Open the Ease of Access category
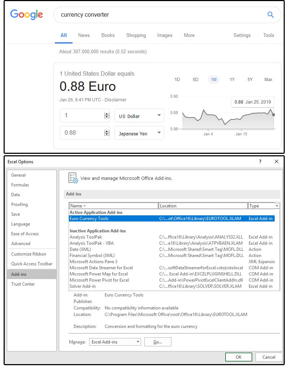Viewport: 288px width, 367px height. pyautogui.click(x=31, y=234)
